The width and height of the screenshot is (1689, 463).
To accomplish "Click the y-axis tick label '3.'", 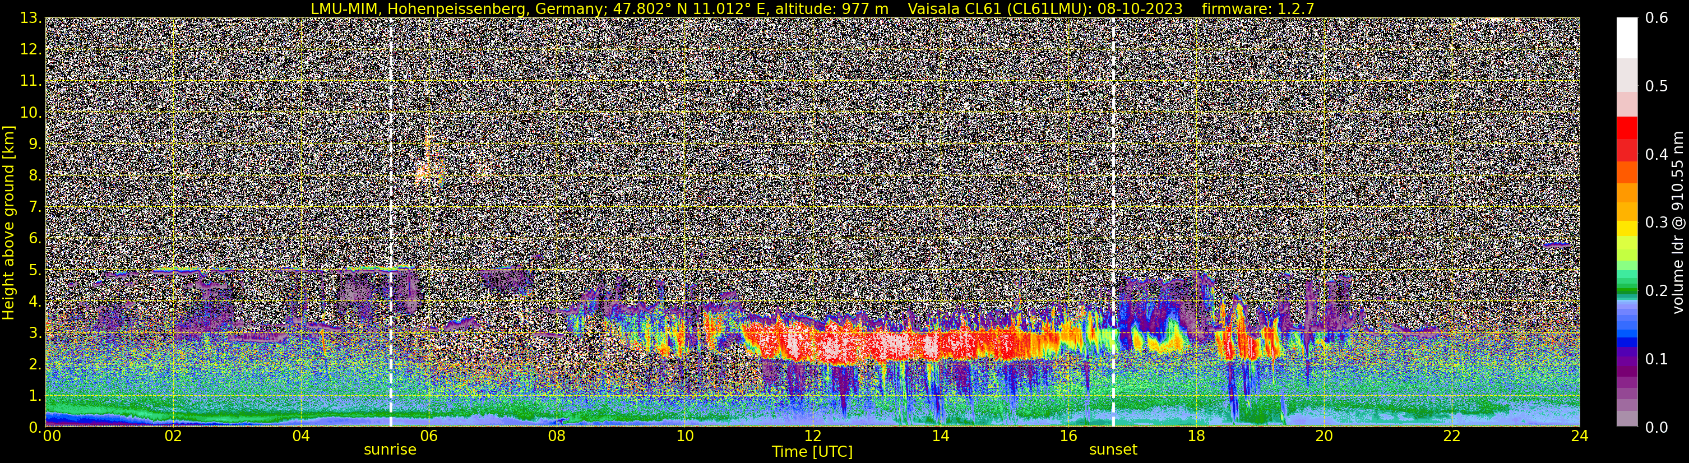I will 35,332.
